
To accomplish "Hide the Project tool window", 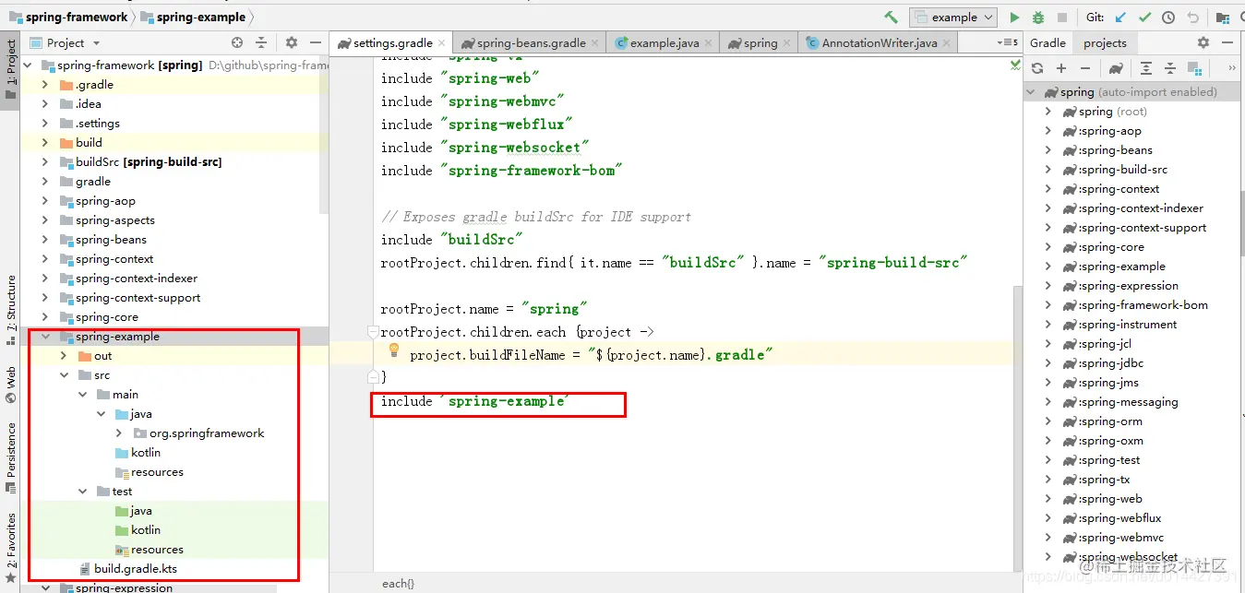I will tap(314, 42).
